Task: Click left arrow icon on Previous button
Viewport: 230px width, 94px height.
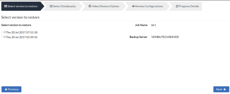Action: point(6,89)
